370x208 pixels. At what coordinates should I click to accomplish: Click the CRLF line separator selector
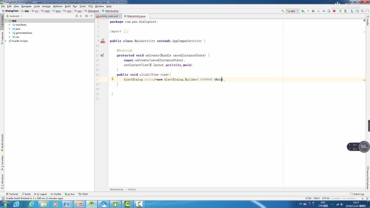pyautogui.click(x=317, y=198)
